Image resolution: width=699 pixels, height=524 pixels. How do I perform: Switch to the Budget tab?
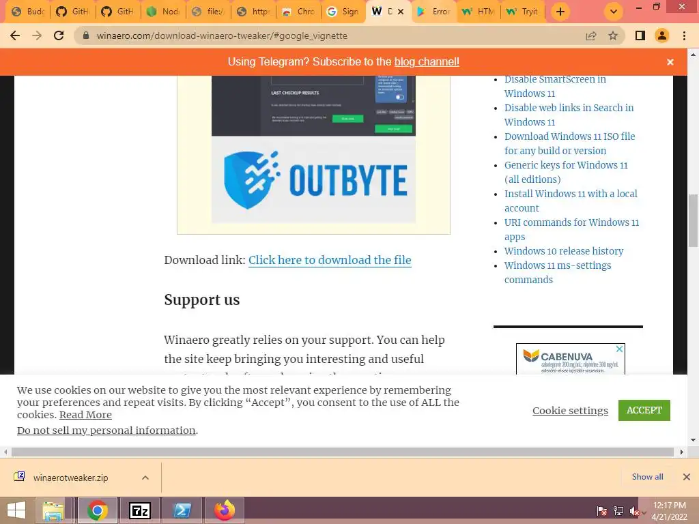click(27, 12)
